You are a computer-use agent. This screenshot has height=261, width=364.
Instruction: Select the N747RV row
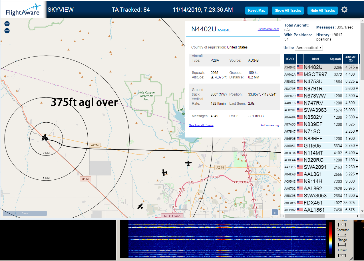[x=321, y=103]
